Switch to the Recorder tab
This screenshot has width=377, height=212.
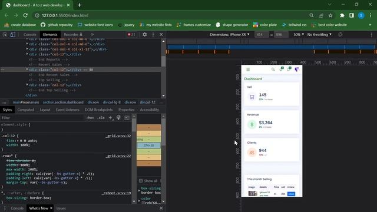73,35
